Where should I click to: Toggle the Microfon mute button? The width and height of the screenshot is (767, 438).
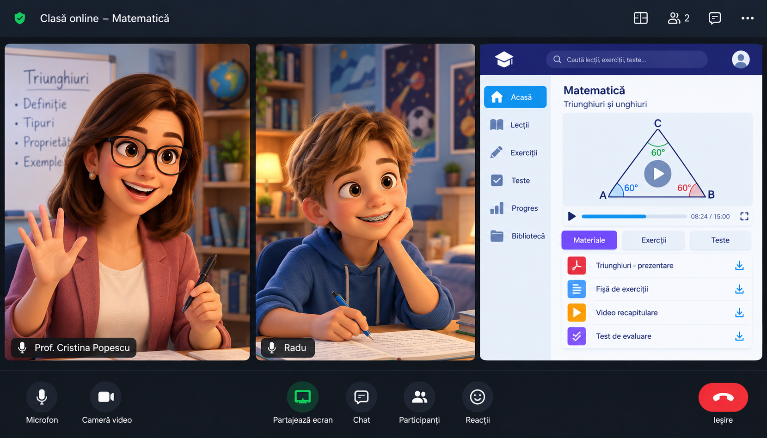click(42, 397)
